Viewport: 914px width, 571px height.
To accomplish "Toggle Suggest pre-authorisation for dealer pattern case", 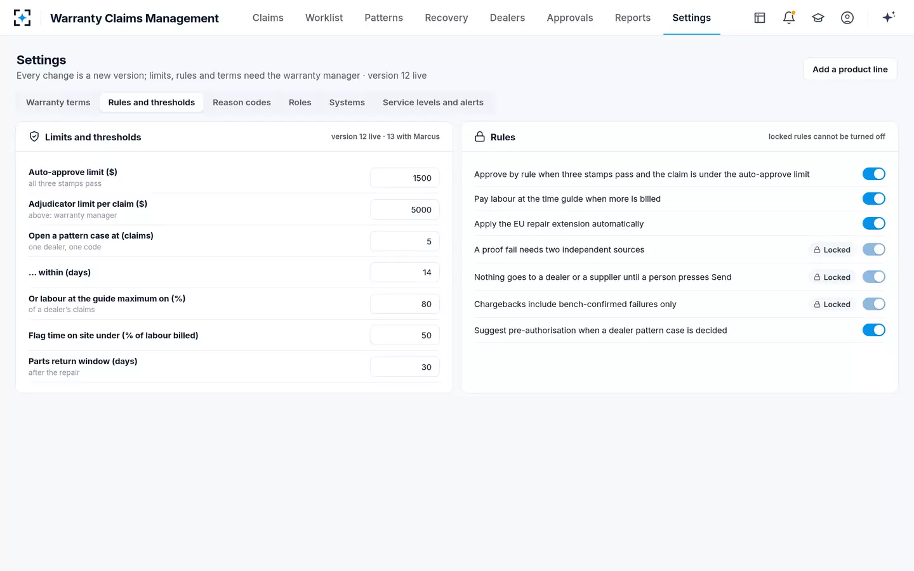I will [x=874, y=330].
